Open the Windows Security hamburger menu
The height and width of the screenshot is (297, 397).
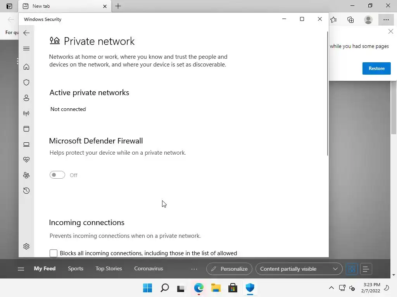(x=26, y=48)
